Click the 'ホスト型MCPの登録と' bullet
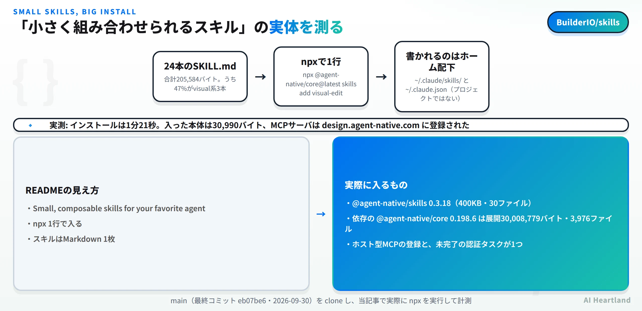 click(435, 244)
